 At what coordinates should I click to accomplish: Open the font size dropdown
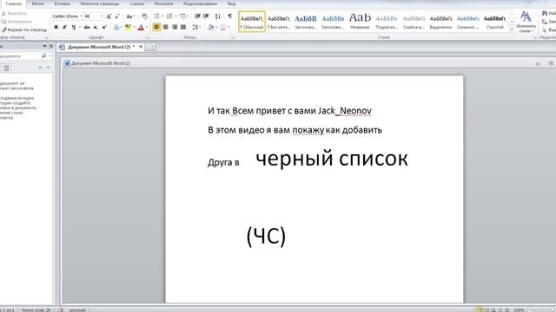click(101, 16)
